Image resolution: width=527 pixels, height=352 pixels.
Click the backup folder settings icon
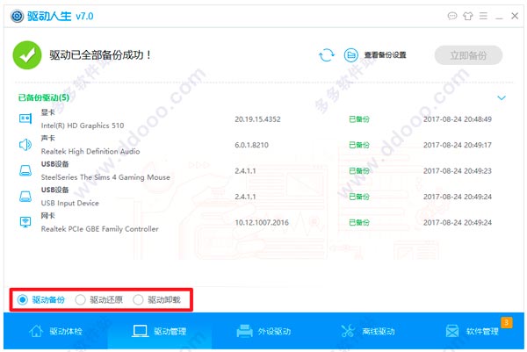click(x=350, y=55)
